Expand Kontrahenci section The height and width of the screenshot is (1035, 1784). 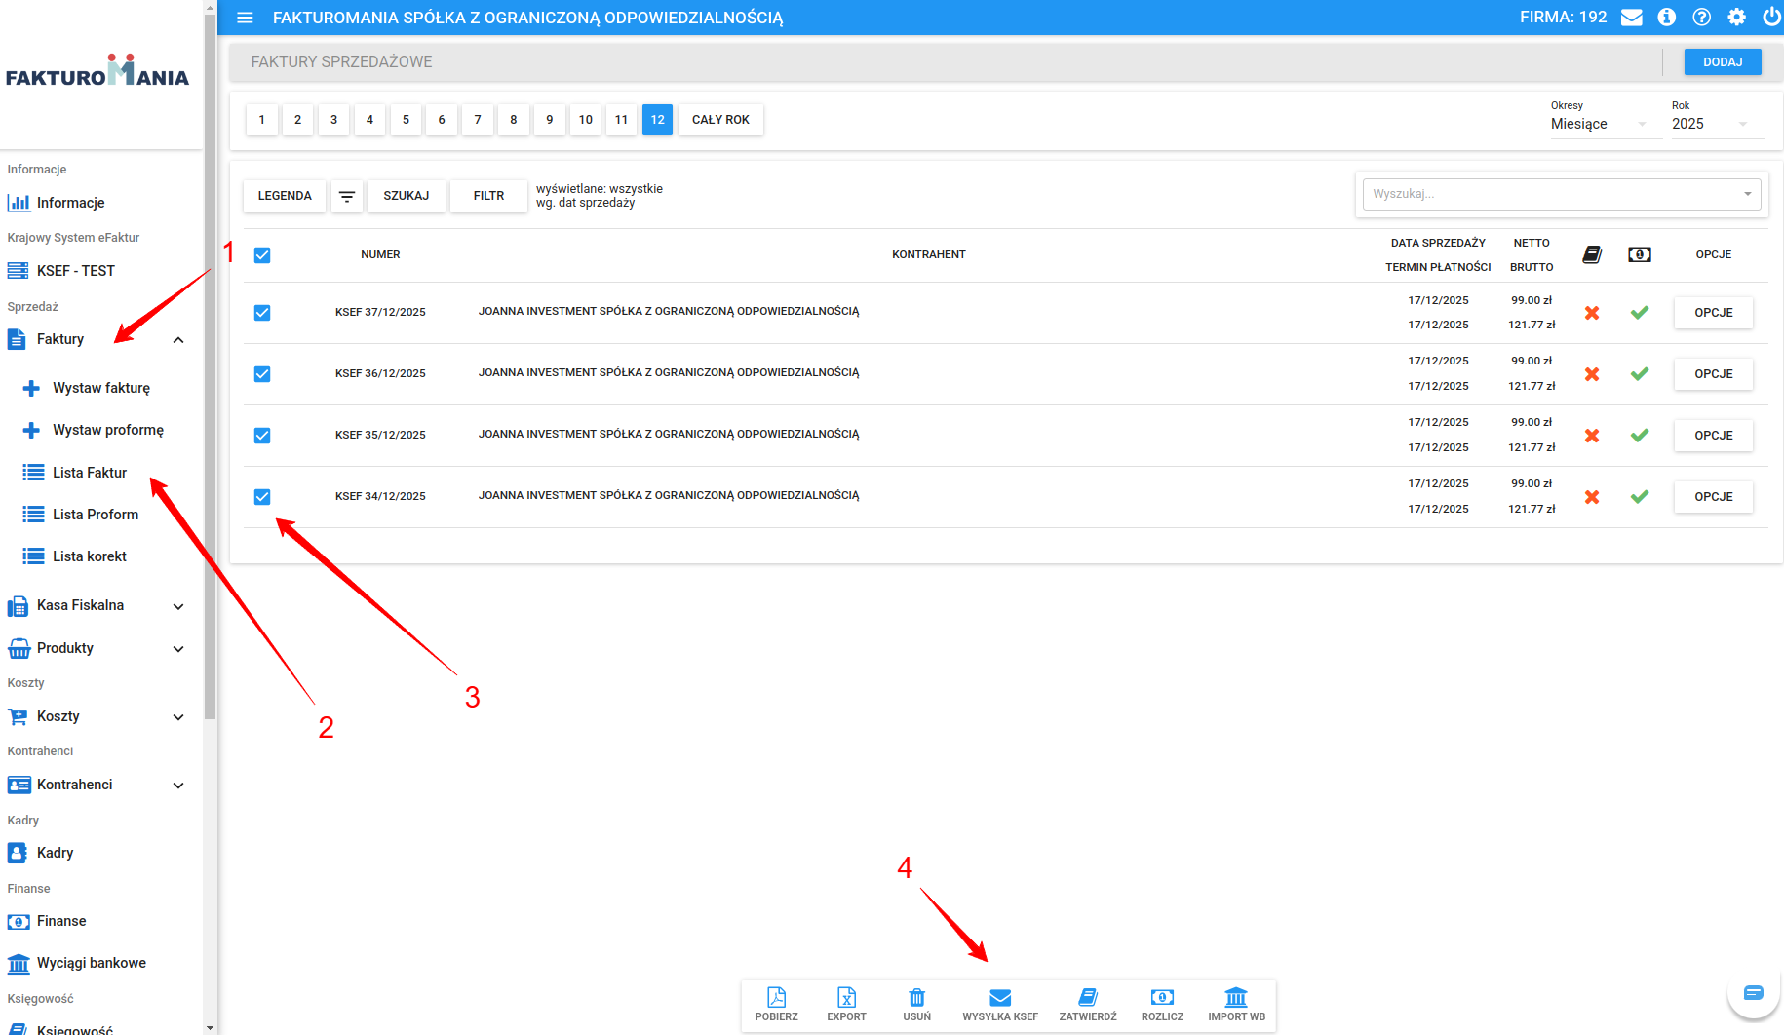click(178, 786)
